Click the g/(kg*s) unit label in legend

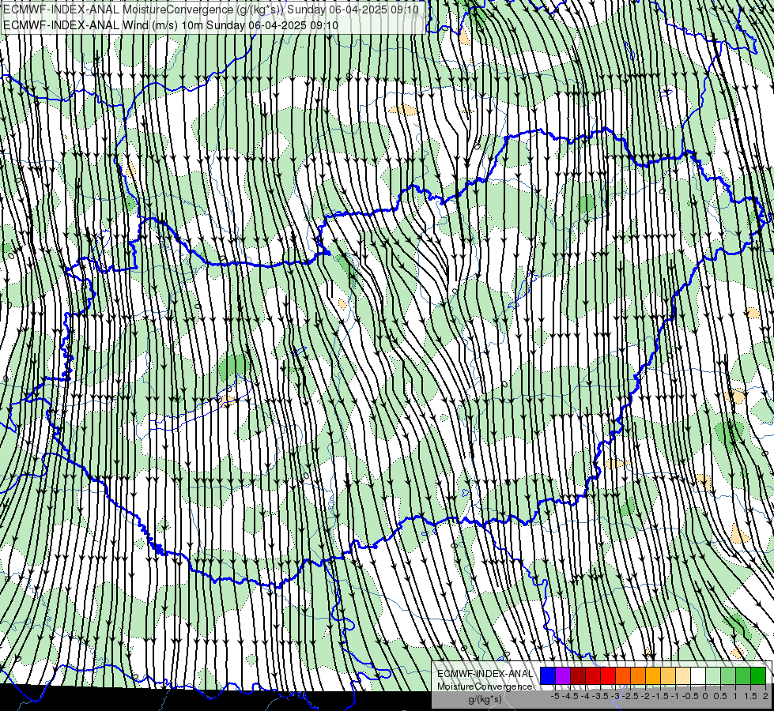(485, 700)
